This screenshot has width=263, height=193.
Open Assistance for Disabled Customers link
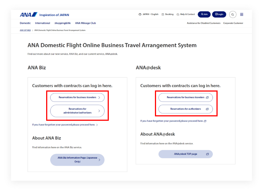pyautogui.click(x=204, y=23)
